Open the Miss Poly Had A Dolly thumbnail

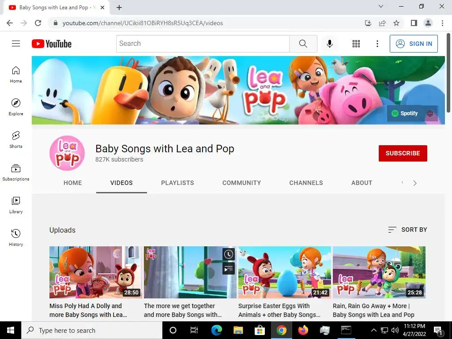point(96,272)
